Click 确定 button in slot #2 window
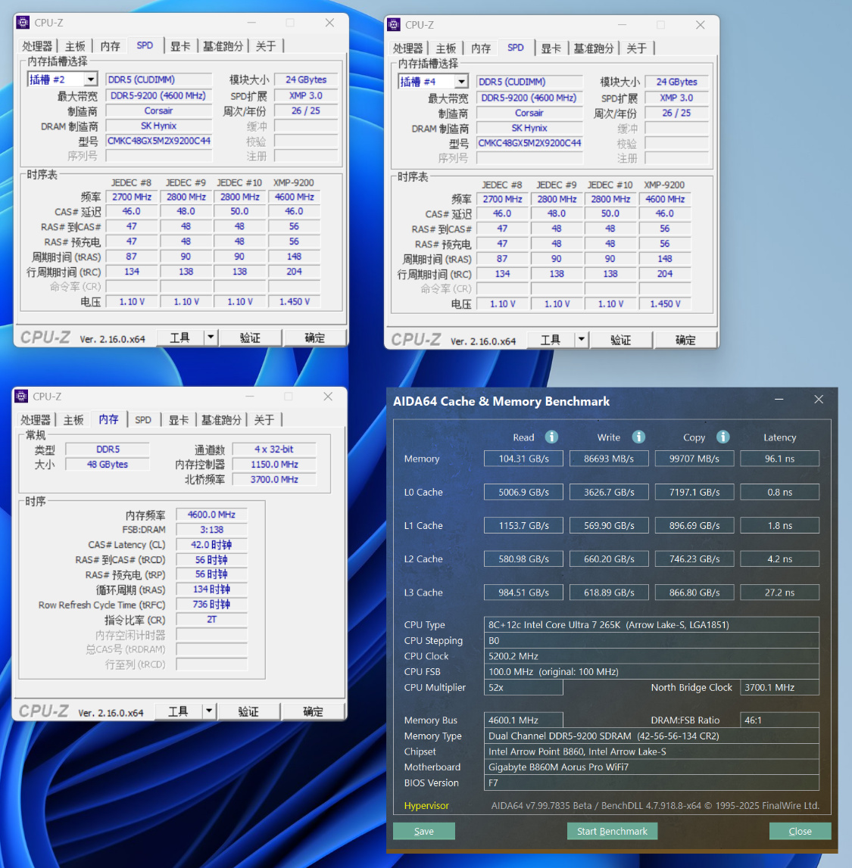852x868 pixels. click(314, 338)
